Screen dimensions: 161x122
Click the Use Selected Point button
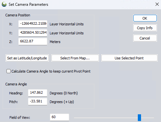pos(129,58)
